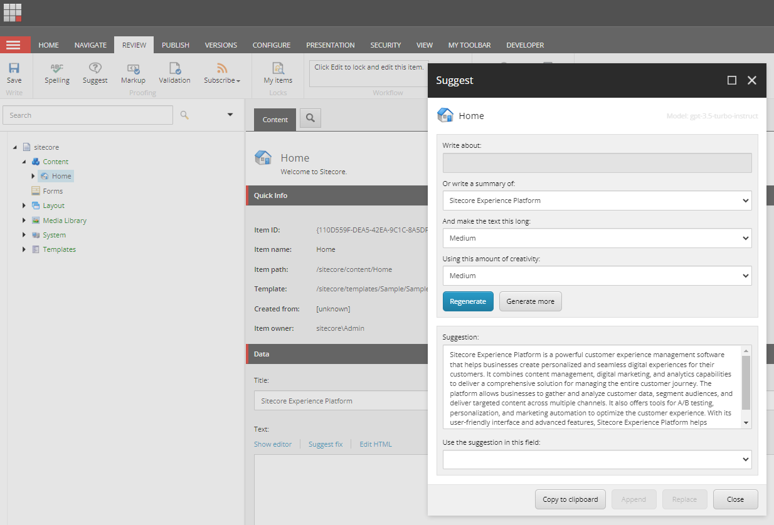Image resolution: width=774 pixels, height=525 pixels.
Task: Click the Home item icon in editor header
Action: pos(263,158)
